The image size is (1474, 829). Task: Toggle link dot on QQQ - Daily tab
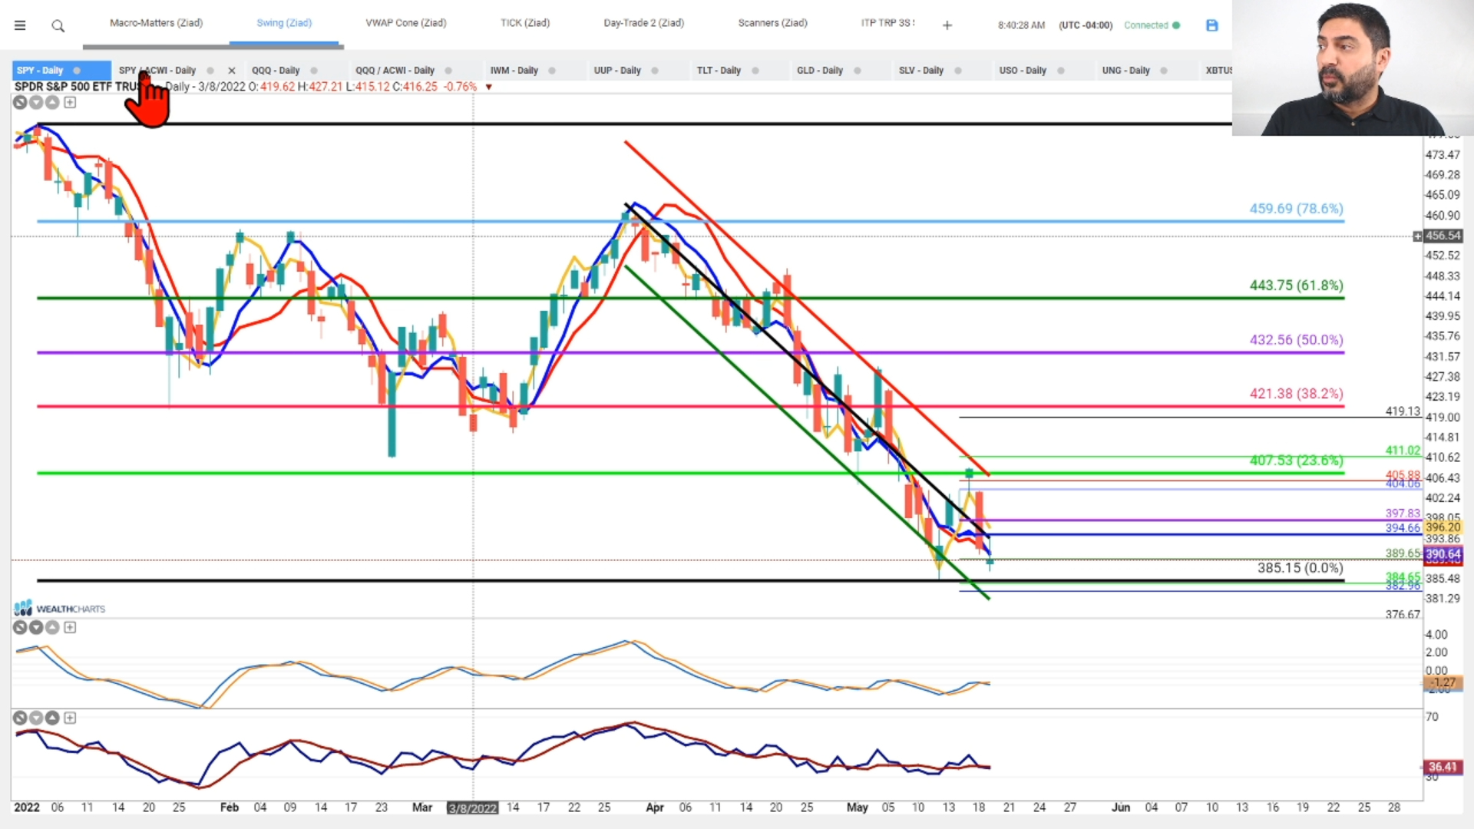coord(313,71)
